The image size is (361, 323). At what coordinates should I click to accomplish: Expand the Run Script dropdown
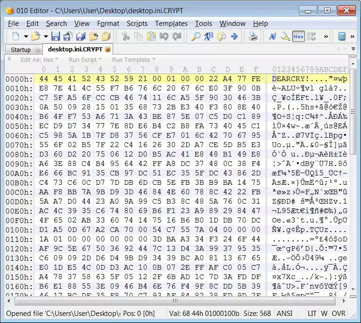pyautogui.click(x=85, y=60)
